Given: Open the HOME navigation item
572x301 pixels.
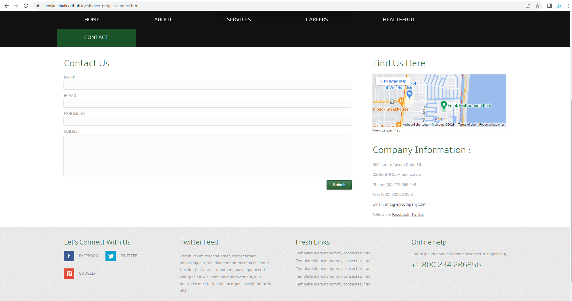Looking at the screenshot, I should click(92, 19).
